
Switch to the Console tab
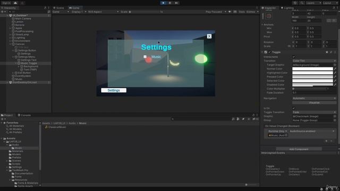click(x=24, y=115)
